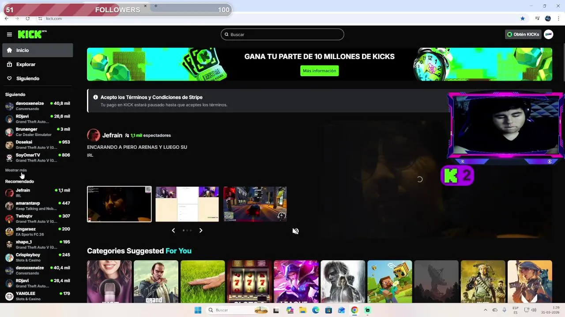Select the first featured stream thumbnail
The width and height of the screenshot is (565, 317).
[119, 204]
